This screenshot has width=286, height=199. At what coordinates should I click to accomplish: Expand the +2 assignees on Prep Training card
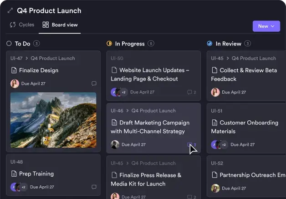23,187
